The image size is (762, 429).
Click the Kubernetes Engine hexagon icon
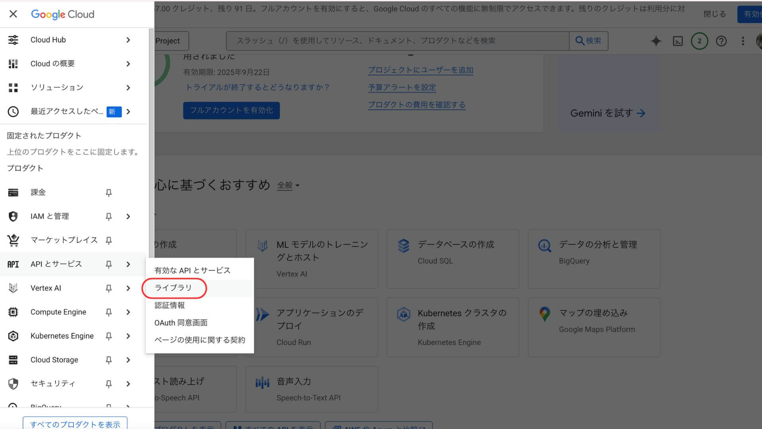(13, 336)
